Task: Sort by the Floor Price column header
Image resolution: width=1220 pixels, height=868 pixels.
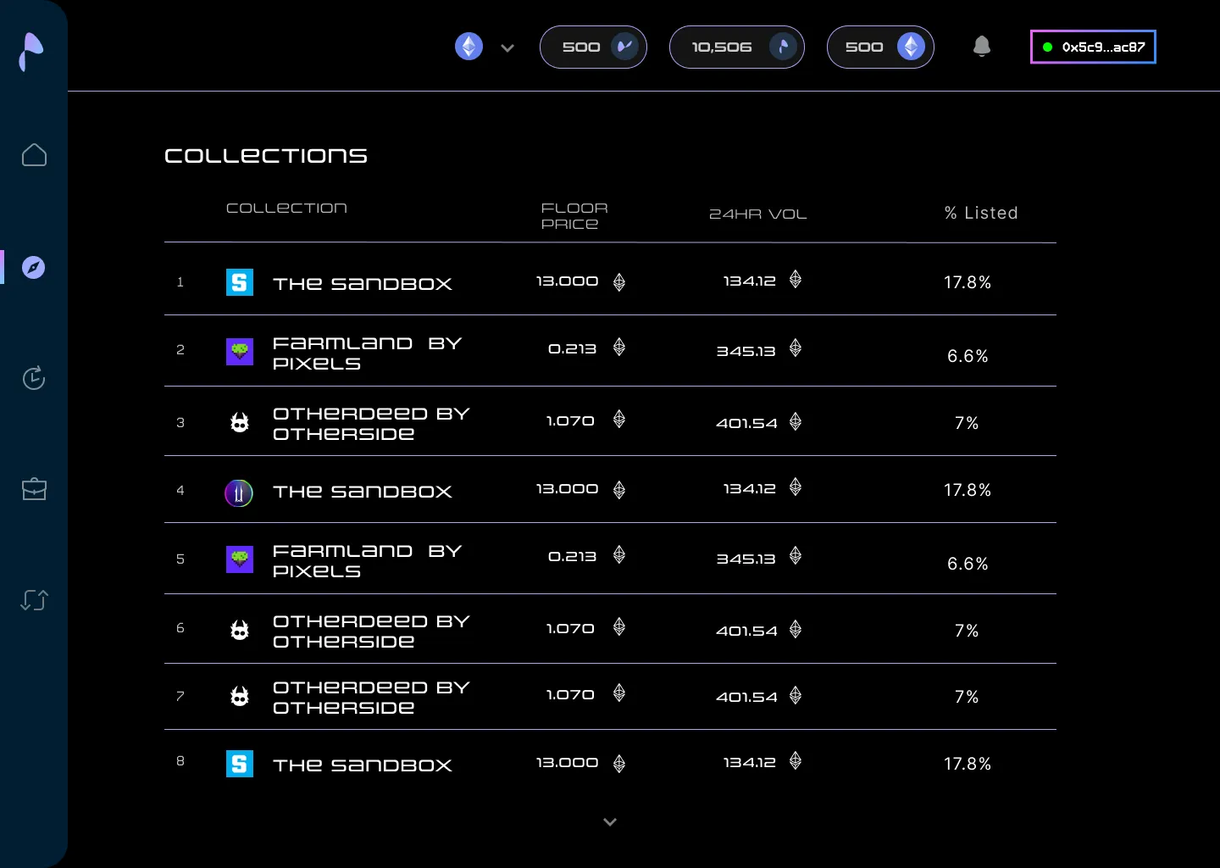Action: click(574, 216)
